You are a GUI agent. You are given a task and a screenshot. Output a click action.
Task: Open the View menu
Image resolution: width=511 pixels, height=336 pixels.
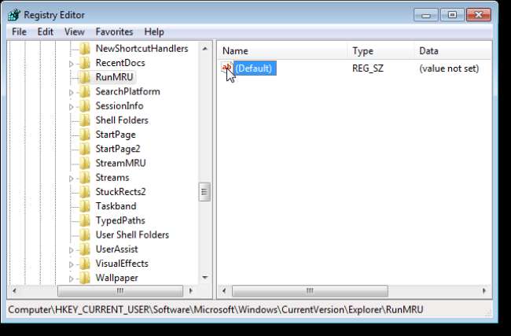tap(75, 32)
